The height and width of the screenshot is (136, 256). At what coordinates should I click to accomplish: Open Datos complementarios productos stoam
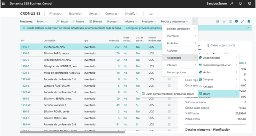click(169, 94)
